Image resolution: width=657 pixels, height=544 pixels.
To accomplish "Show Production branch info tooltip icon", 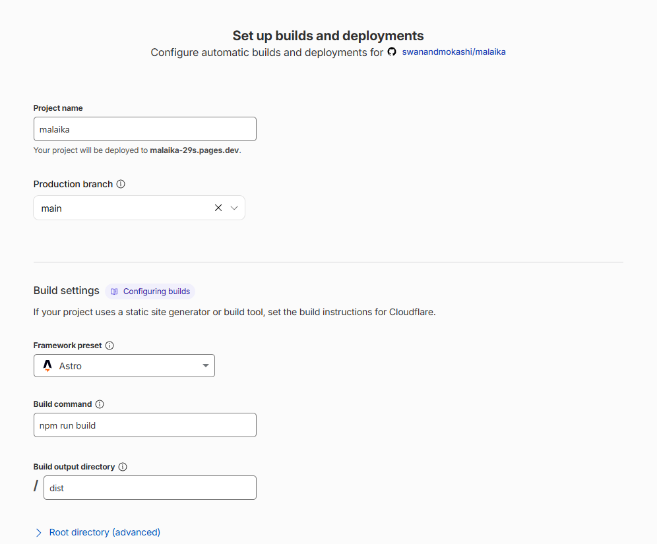I will pyautogui.click(x=121, y=184).
